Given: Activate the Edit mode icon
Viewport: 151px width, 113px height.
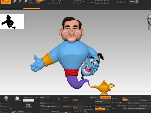Looking at the screenshot, I should tap(3, 2).
